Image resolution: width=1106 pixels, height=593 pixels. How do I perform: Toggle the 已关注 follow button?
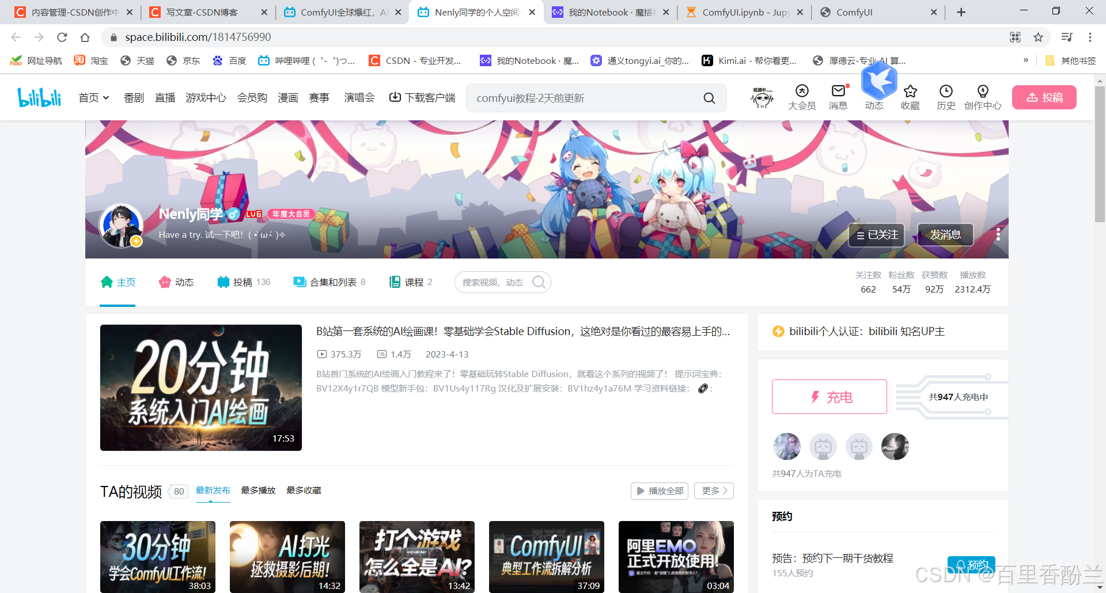pos(877,235)
